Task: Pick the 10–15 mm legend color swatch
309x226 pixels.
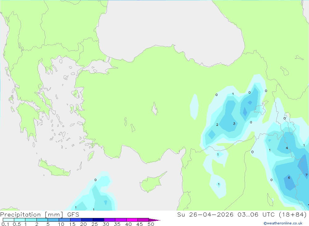Action: pyautogui.click(x=65, y=220)
